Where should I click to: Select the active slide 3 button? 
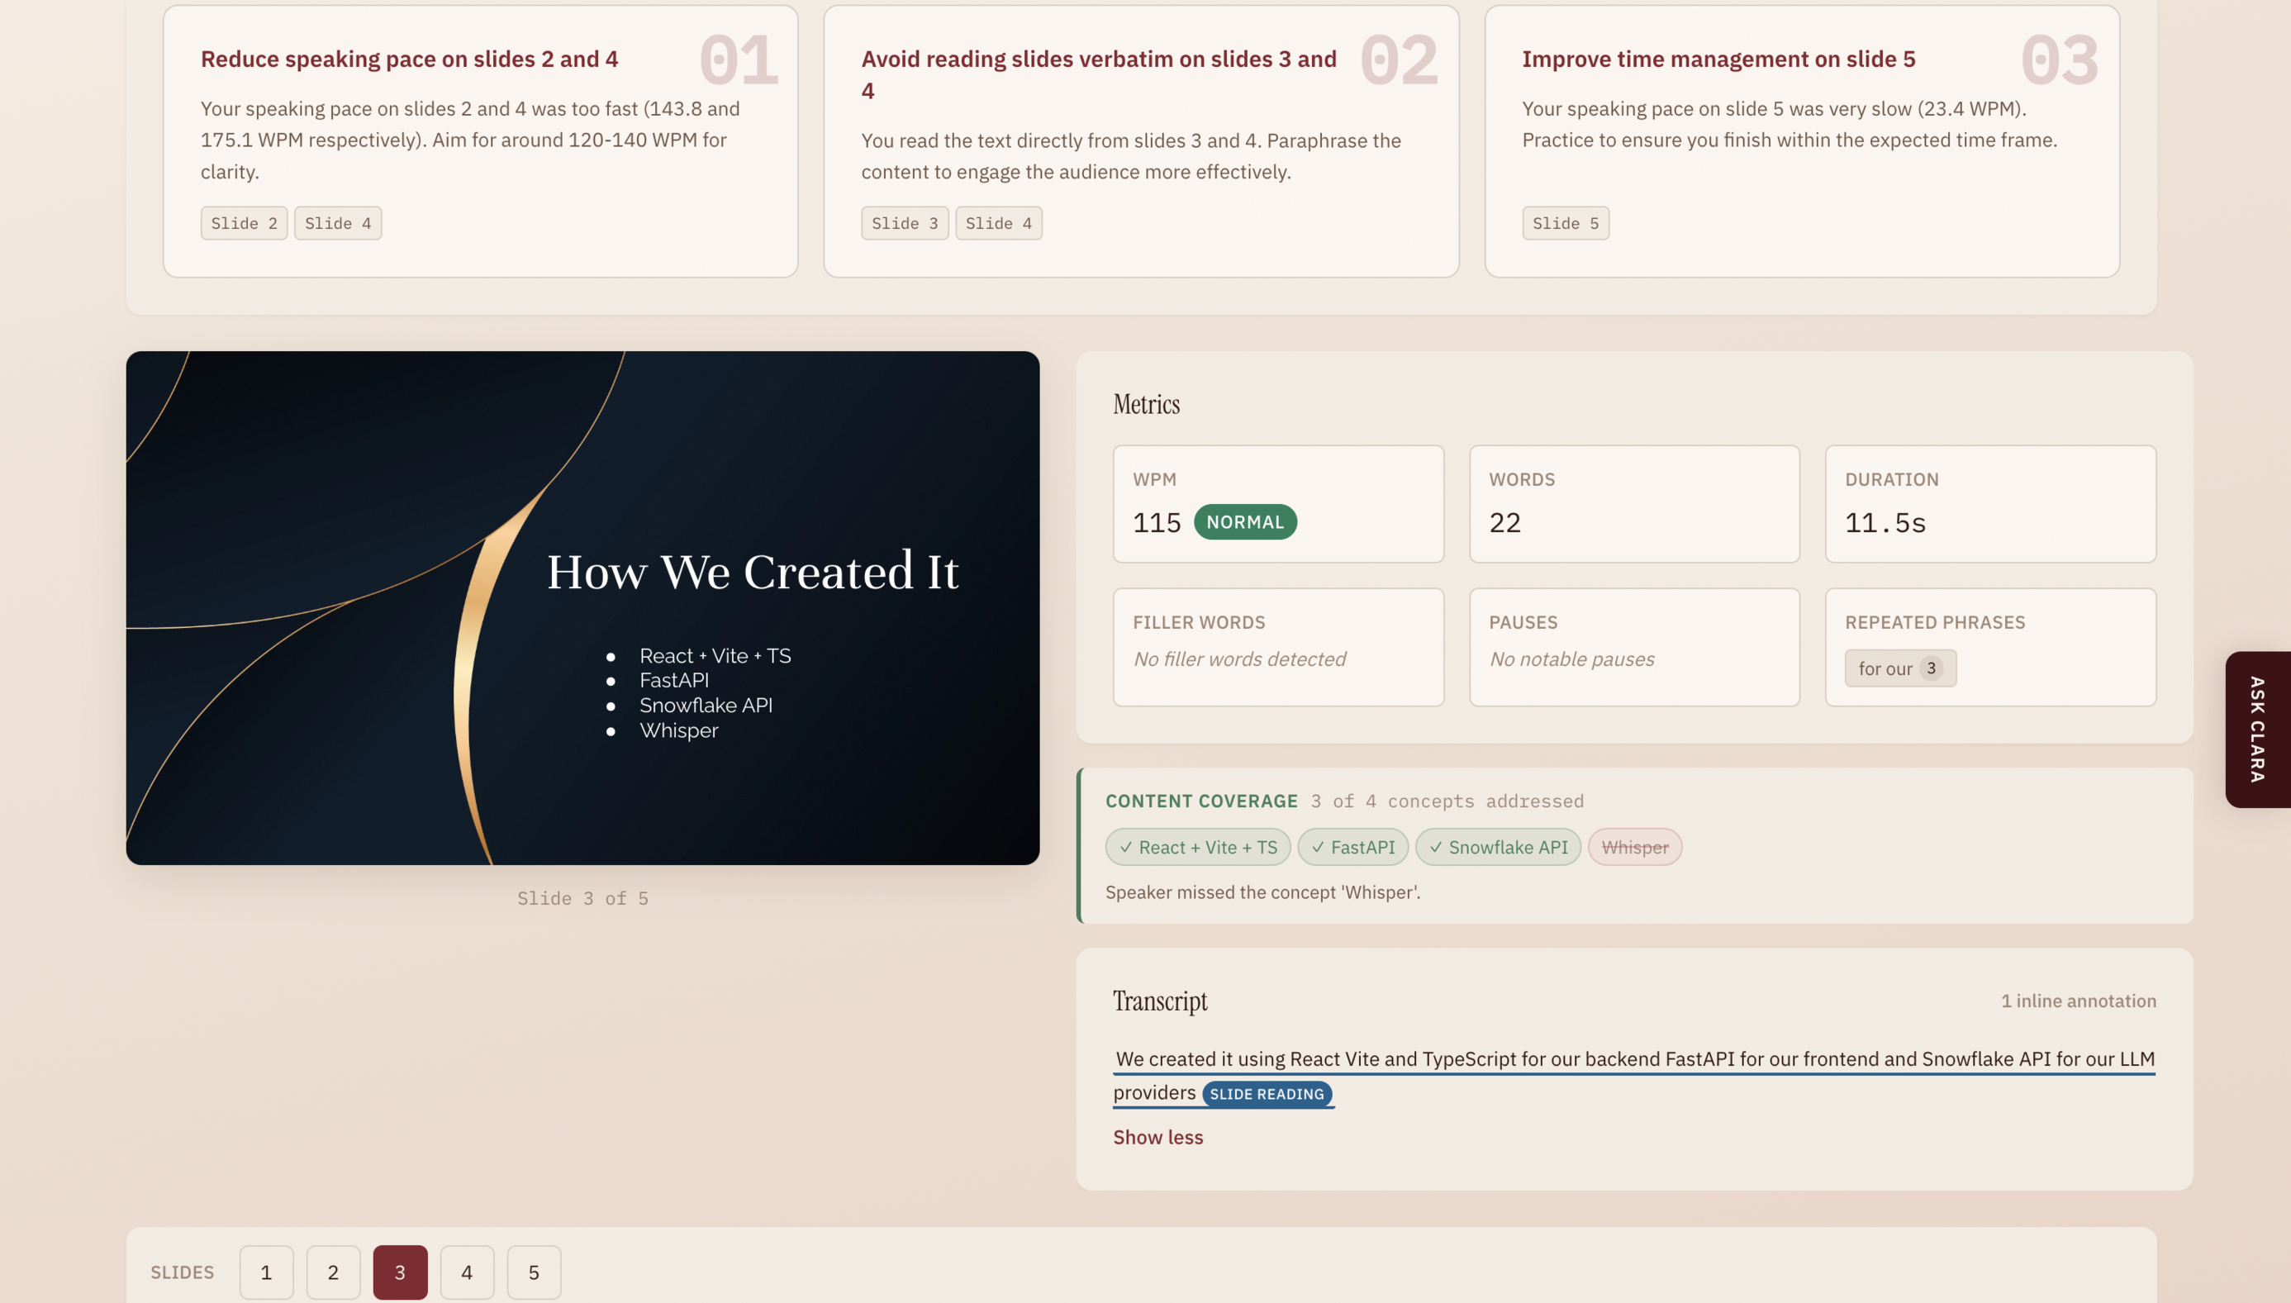pyautogui.click(x=400, y=1272)
